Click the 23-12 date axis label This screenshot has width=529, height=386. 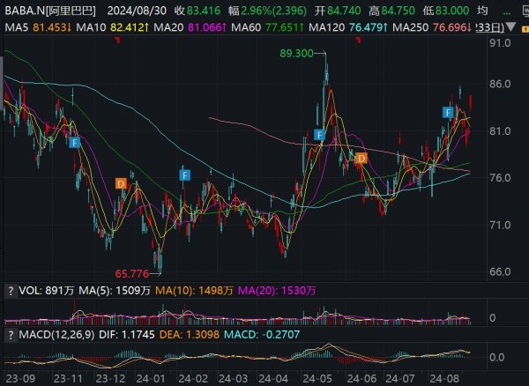tap(111, 379)
